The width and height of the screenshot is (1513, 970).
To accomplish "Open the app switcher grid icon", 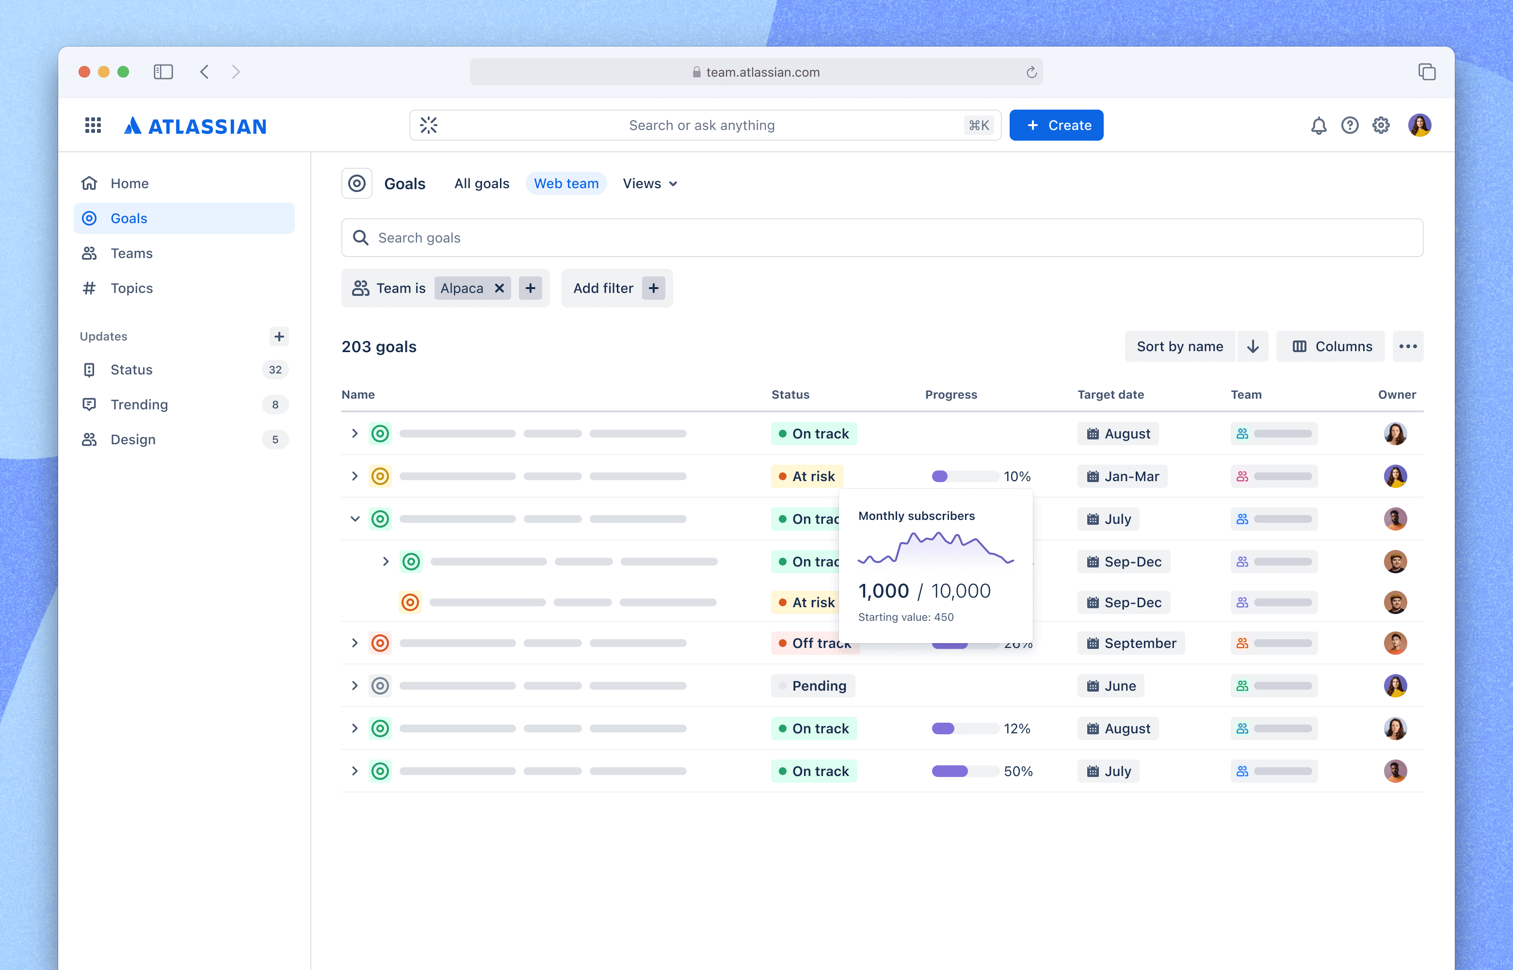I will 93,125.
